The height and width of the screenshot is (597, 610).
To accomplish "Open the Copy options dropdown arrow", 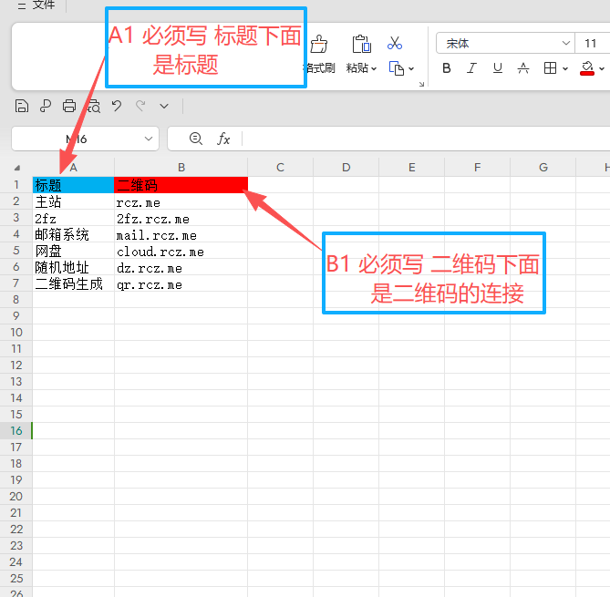I will (x=411, y=69).
